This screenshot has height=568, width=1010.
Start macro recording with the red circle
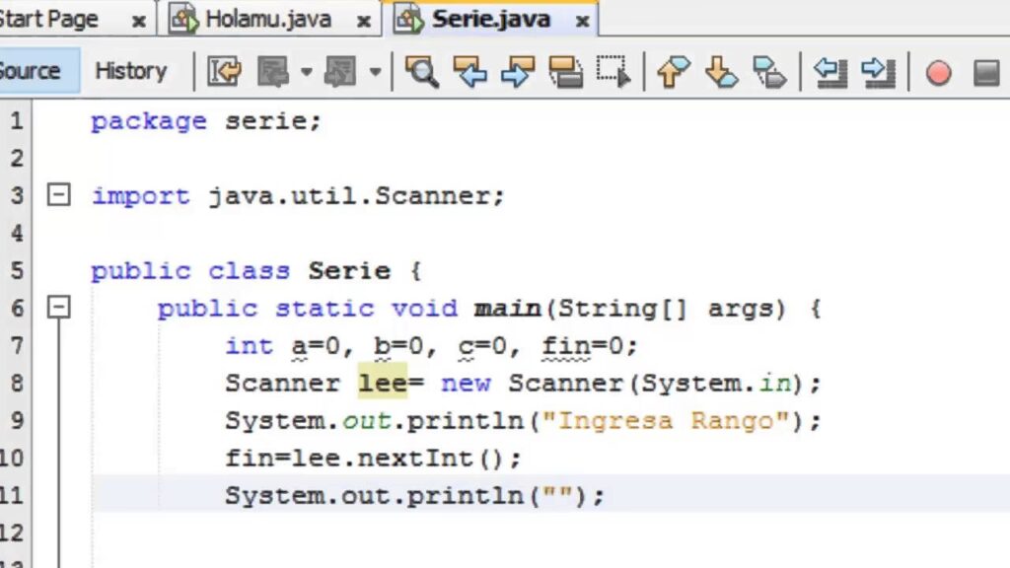(938, 72)
